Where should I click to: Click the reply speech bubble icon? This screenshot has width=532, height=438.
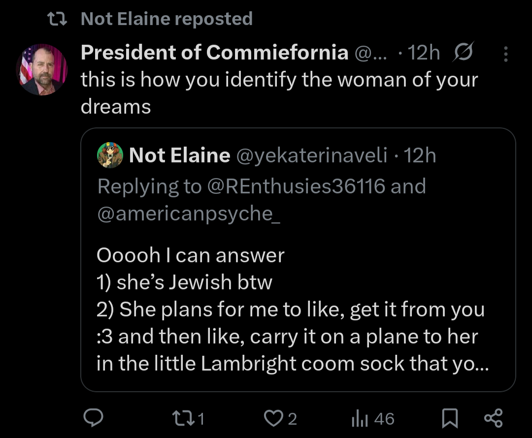click(x=92, y=418)
